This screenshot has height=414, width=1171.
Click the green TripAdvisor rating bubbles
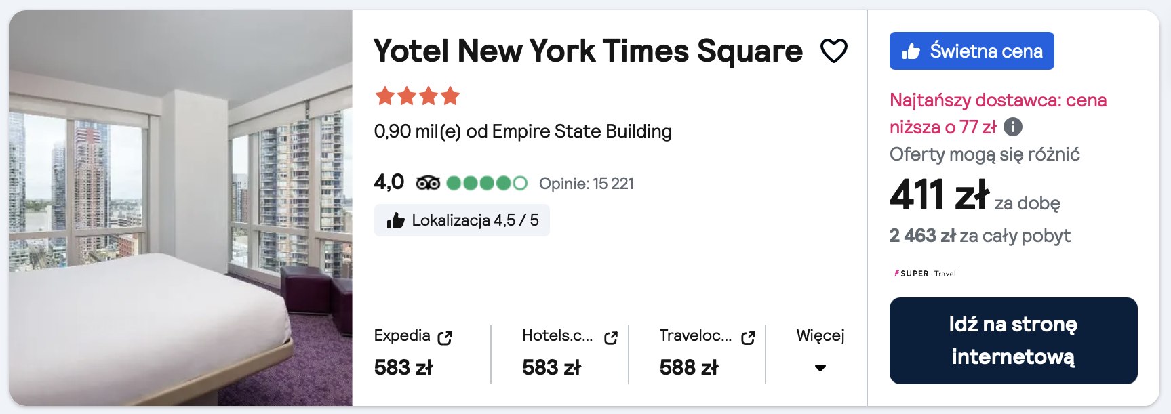[487, 183]
